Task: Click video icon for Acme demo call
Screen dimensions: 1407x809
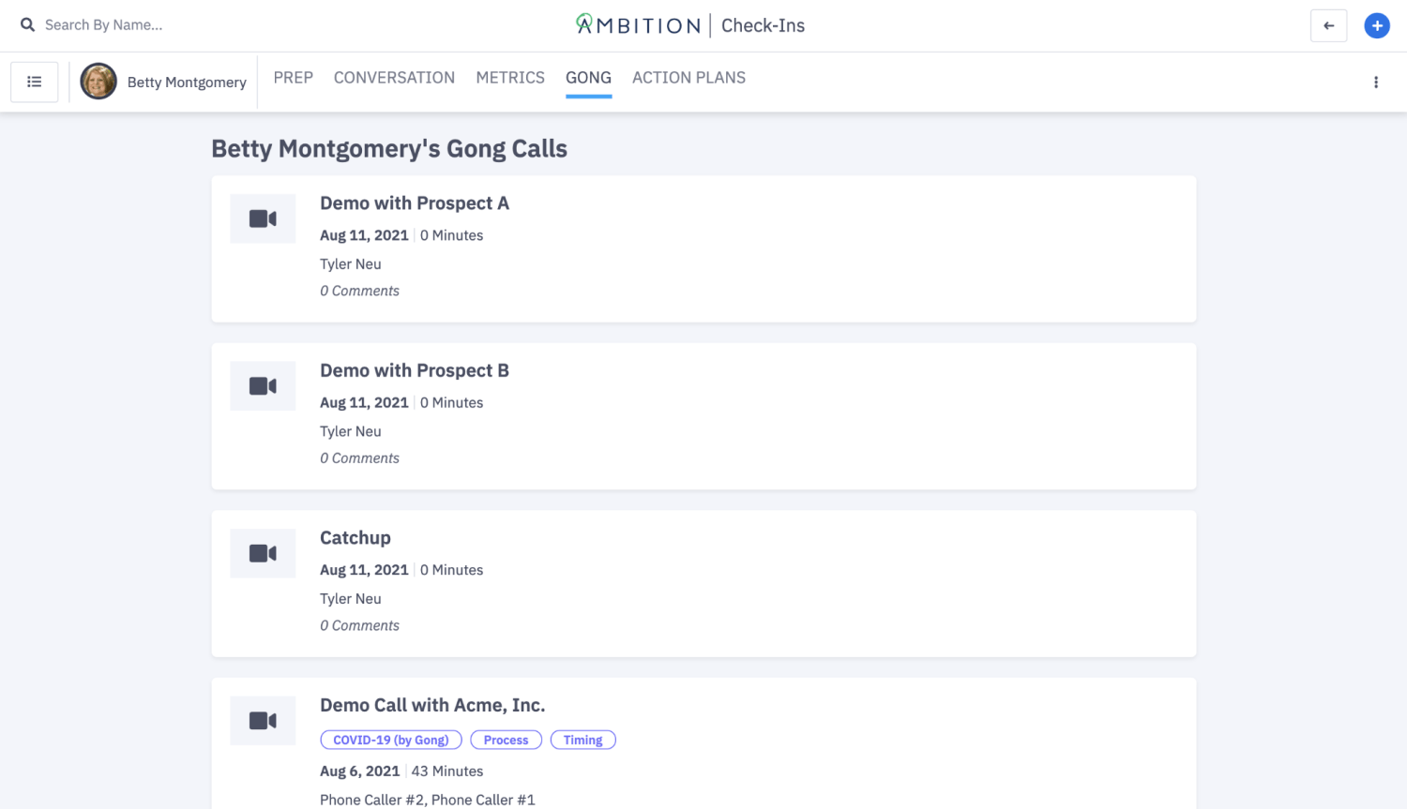Action: point(263,721)
